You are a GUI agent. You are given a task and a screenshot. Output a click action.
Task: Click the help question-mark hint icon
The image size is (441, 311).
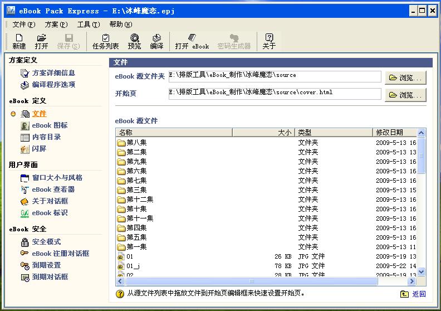click(x=120, y=294)
